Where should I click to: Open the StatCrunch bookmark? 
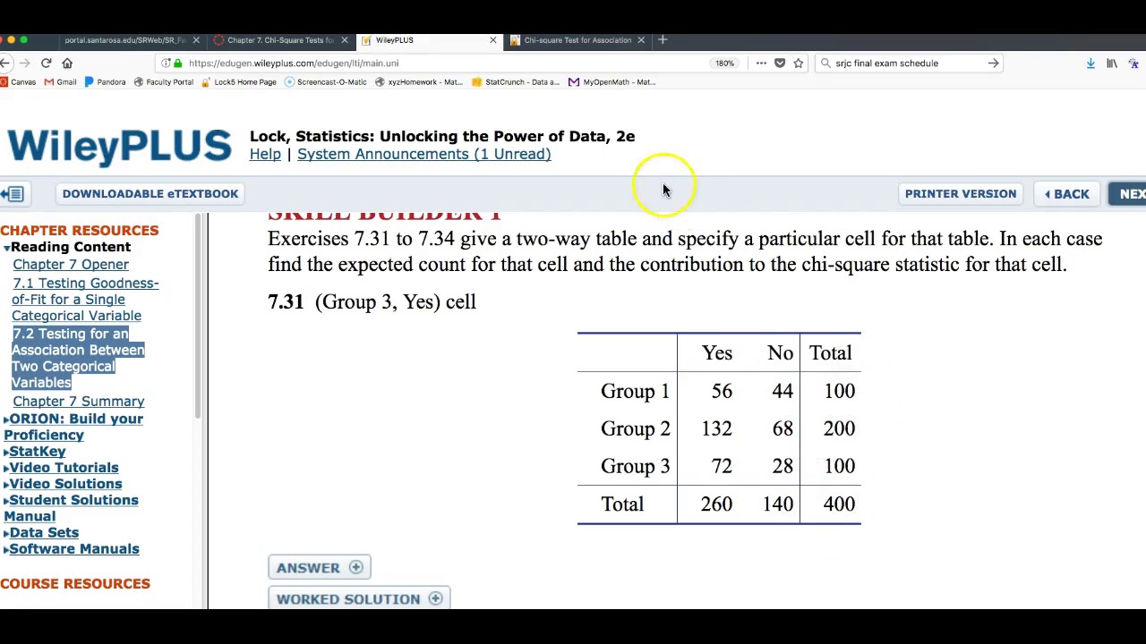click(x=515, y=82)
